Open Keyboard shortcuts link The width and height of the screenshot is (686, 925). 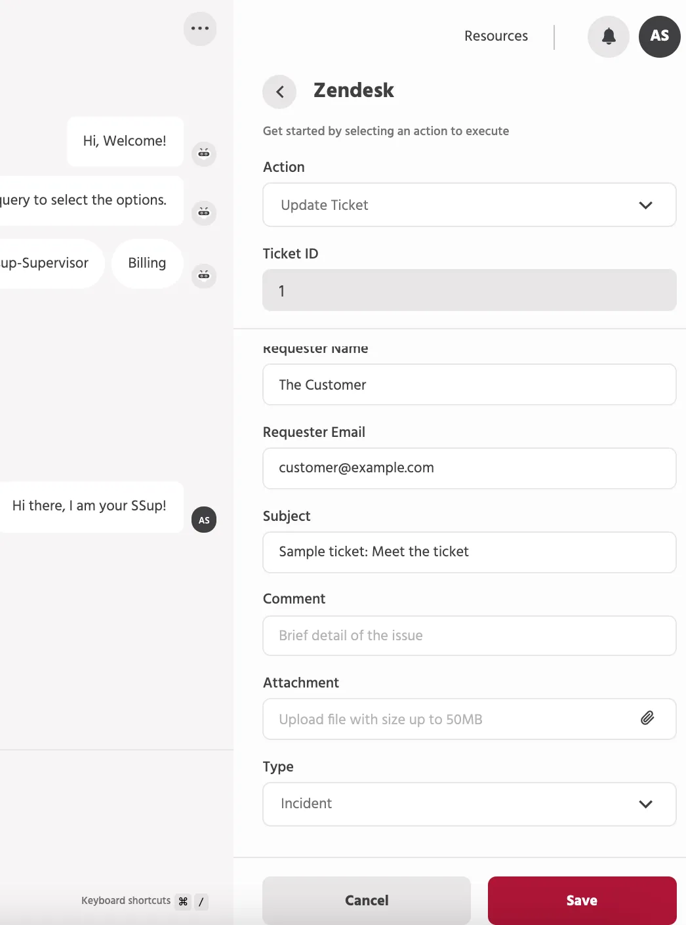tap(126, 901)
